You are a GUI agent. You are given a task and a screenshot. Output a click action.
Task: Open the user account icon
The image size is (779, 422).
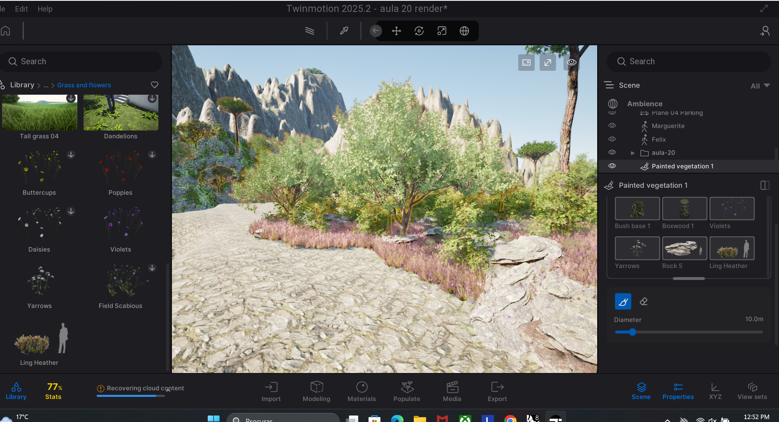click(x=765, y=31)
